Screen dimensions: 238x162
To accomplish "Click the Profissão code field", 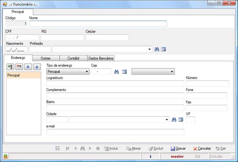I will pyautogui.click(x=40, y=49).
